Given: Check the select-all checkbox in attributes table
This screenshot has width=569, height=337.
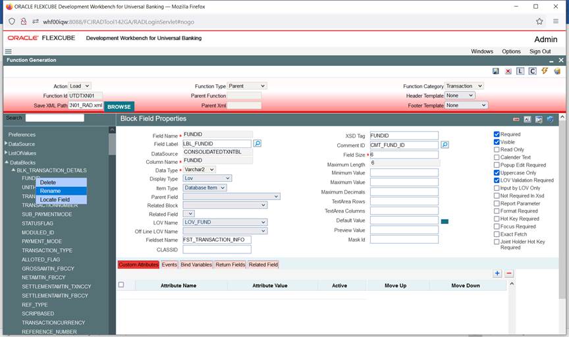Looking at the screenshot, I should click(121, 285).
